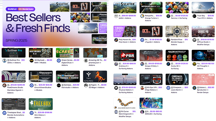Screen dimensions: 216x121
Task: Open the Random Flow title link
Action: [177, 39]
